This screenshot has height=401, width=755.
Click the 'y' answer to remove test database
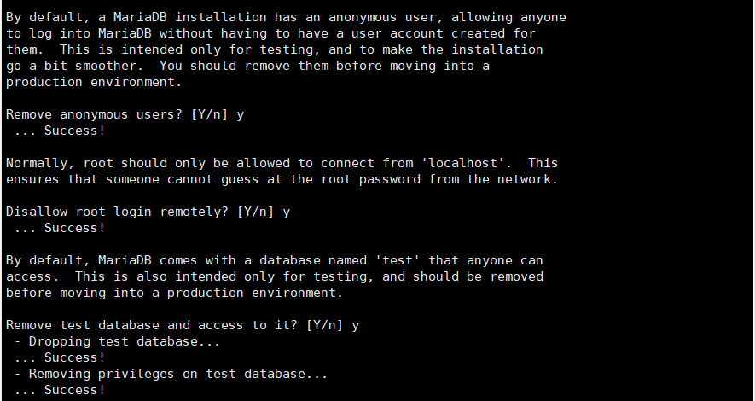pyautogui.click(x=356, y=327)
